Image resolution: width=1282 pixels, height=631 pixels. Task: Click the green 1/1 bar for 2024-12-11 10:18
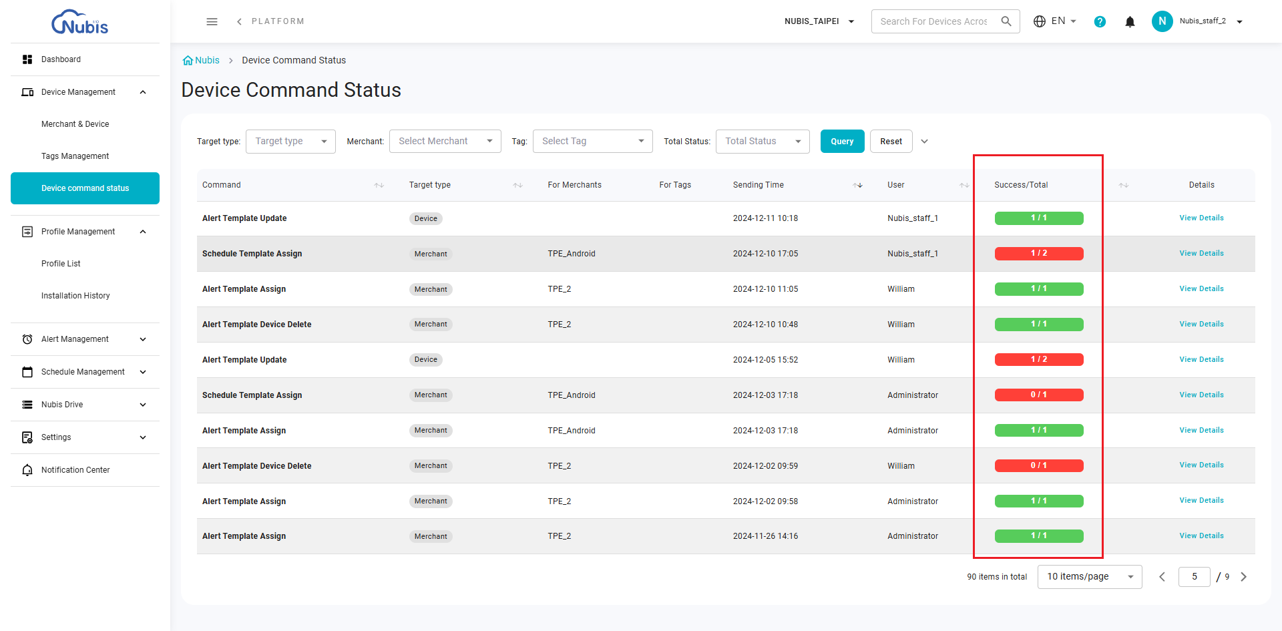tap(1039, 218)
